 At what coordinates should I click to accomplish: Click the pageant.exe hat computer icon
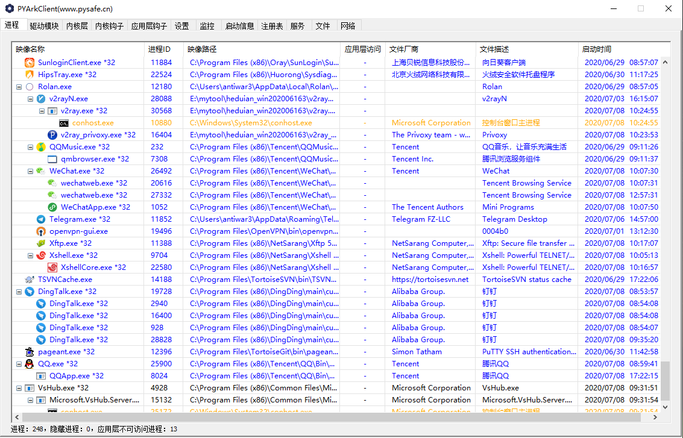(29, 352)
